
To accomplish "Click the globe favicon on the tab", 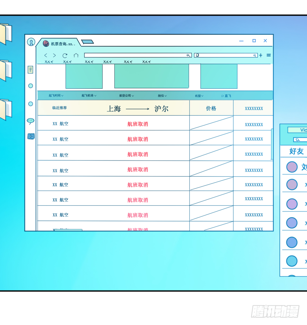I will (x=46, y=44).
